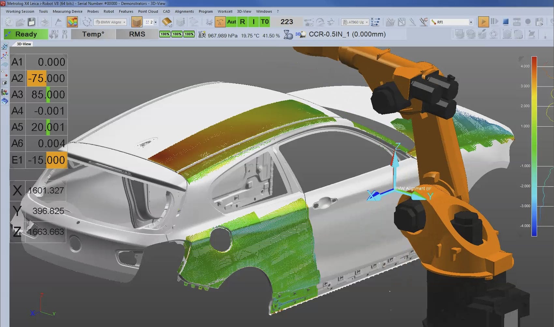Viewport: 554px width, 327px height.
Task: Expand the RFI probe dropdown list
Action: (471, 22)
